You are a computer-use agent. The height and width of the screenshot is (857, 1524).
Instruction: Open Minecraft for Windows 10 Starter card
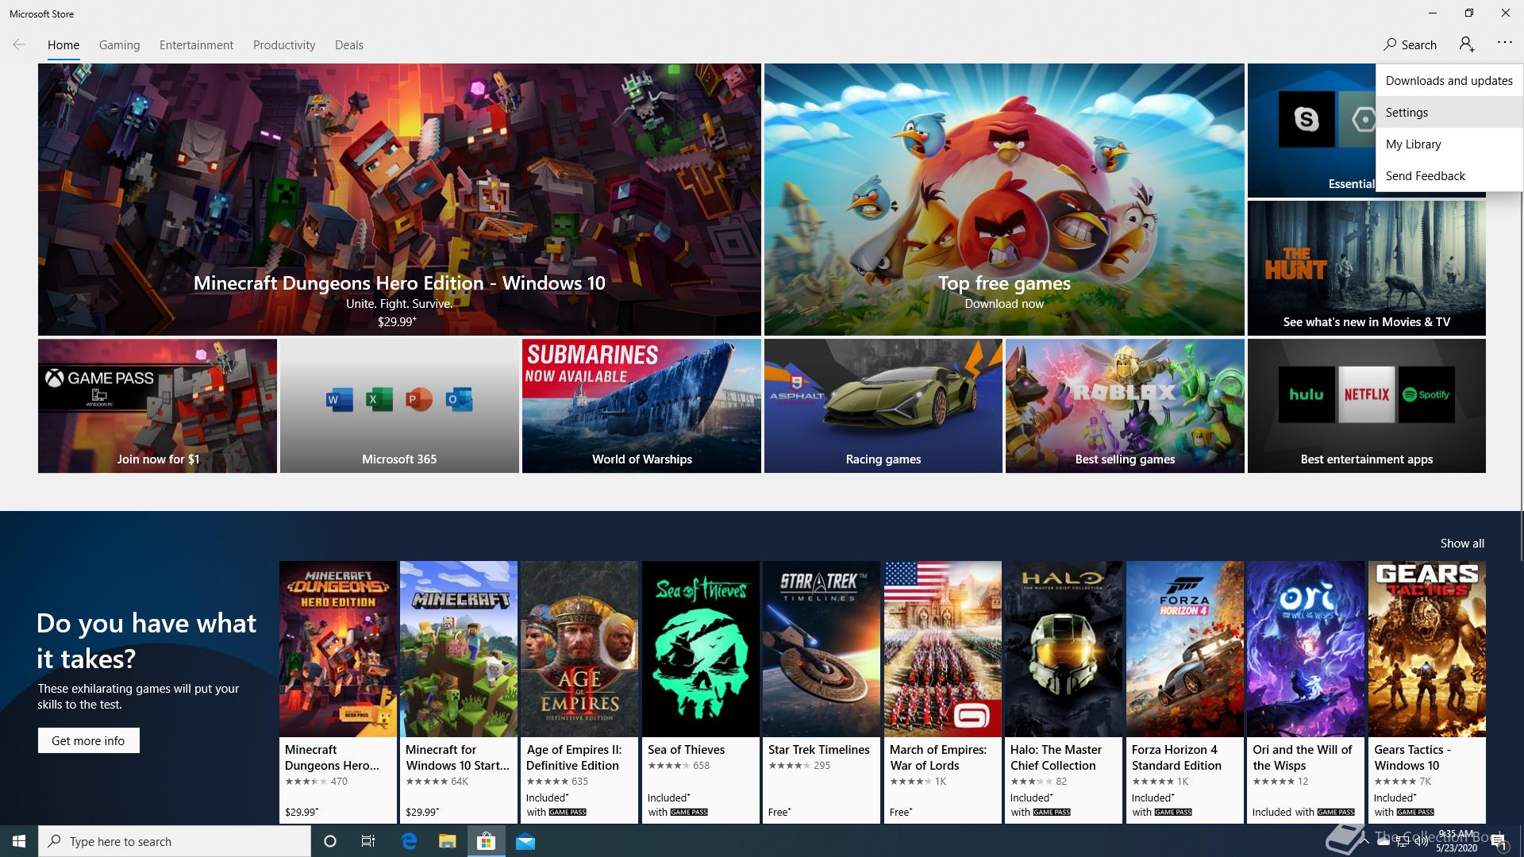coord(459,692)
